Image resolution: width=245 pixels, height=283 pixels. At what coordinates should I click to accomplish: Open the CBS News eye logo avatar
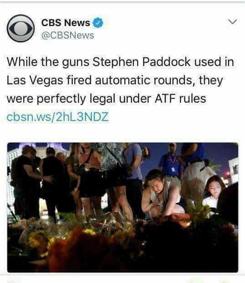click(x=21, y=28)
